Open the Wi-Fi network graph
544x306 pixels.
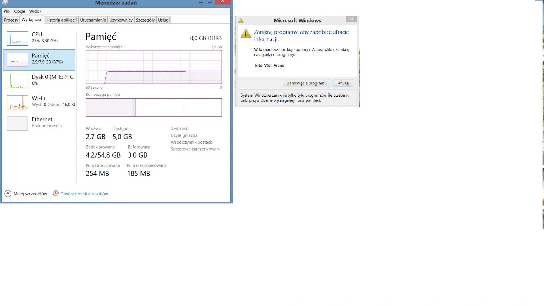pyautogui.click(x=17, y=102)
